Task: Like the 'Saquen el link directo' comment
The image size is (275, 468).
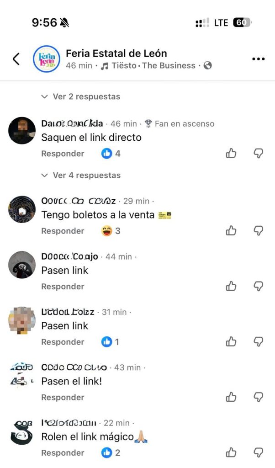Action: pos(231,154)
